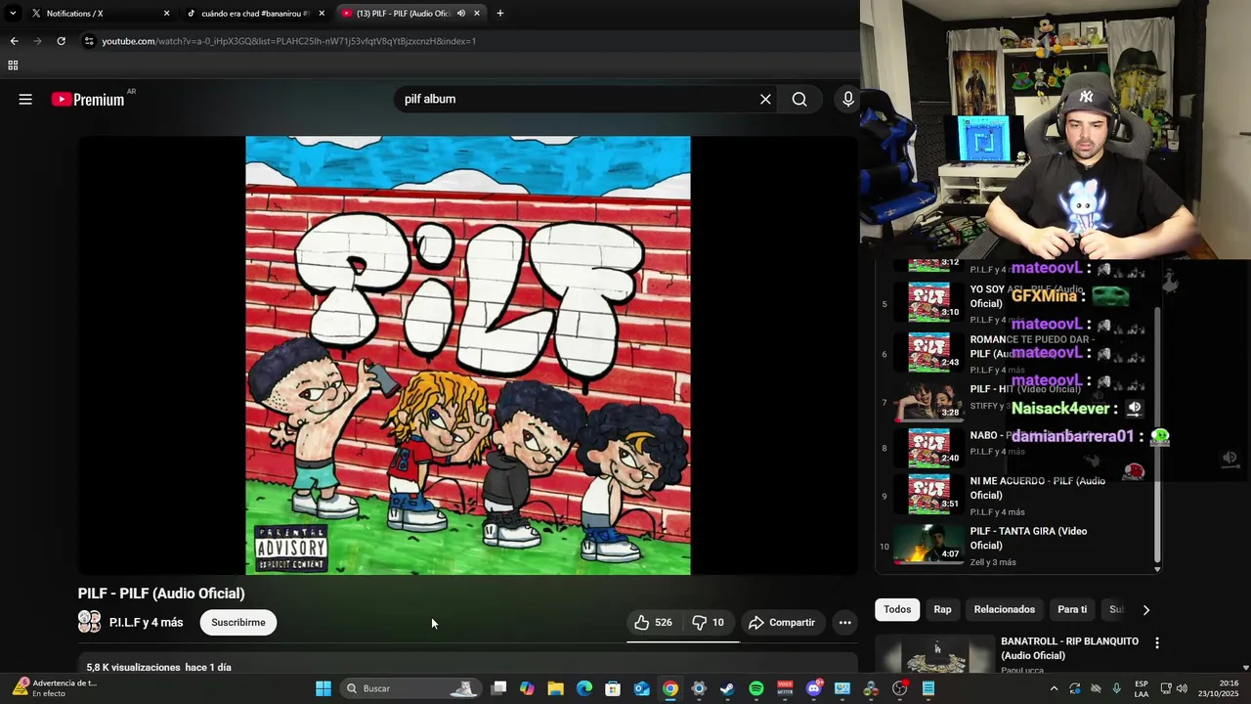
Task: Open the Advertencia weather alert widget
Action: click(x=54, y=687)
